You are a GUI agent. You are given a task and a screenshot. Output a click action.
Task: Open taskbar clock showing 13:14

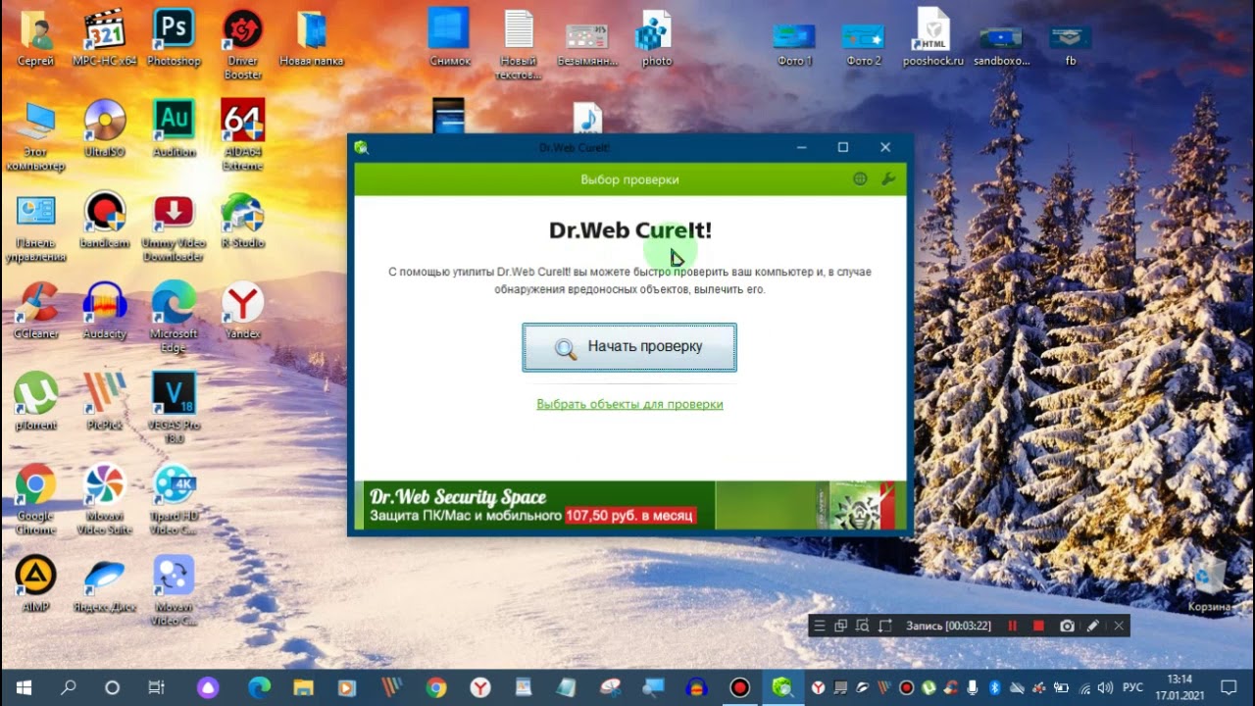[x=1180, y=688]
